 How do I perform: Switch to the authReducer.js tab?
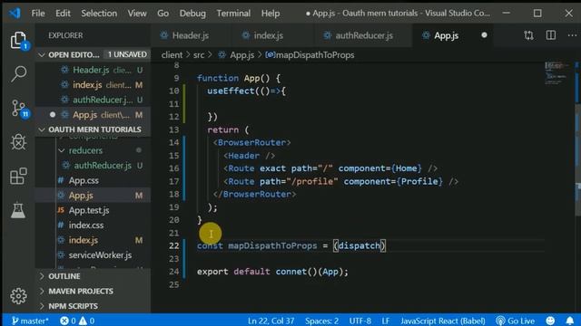point(363,35)
